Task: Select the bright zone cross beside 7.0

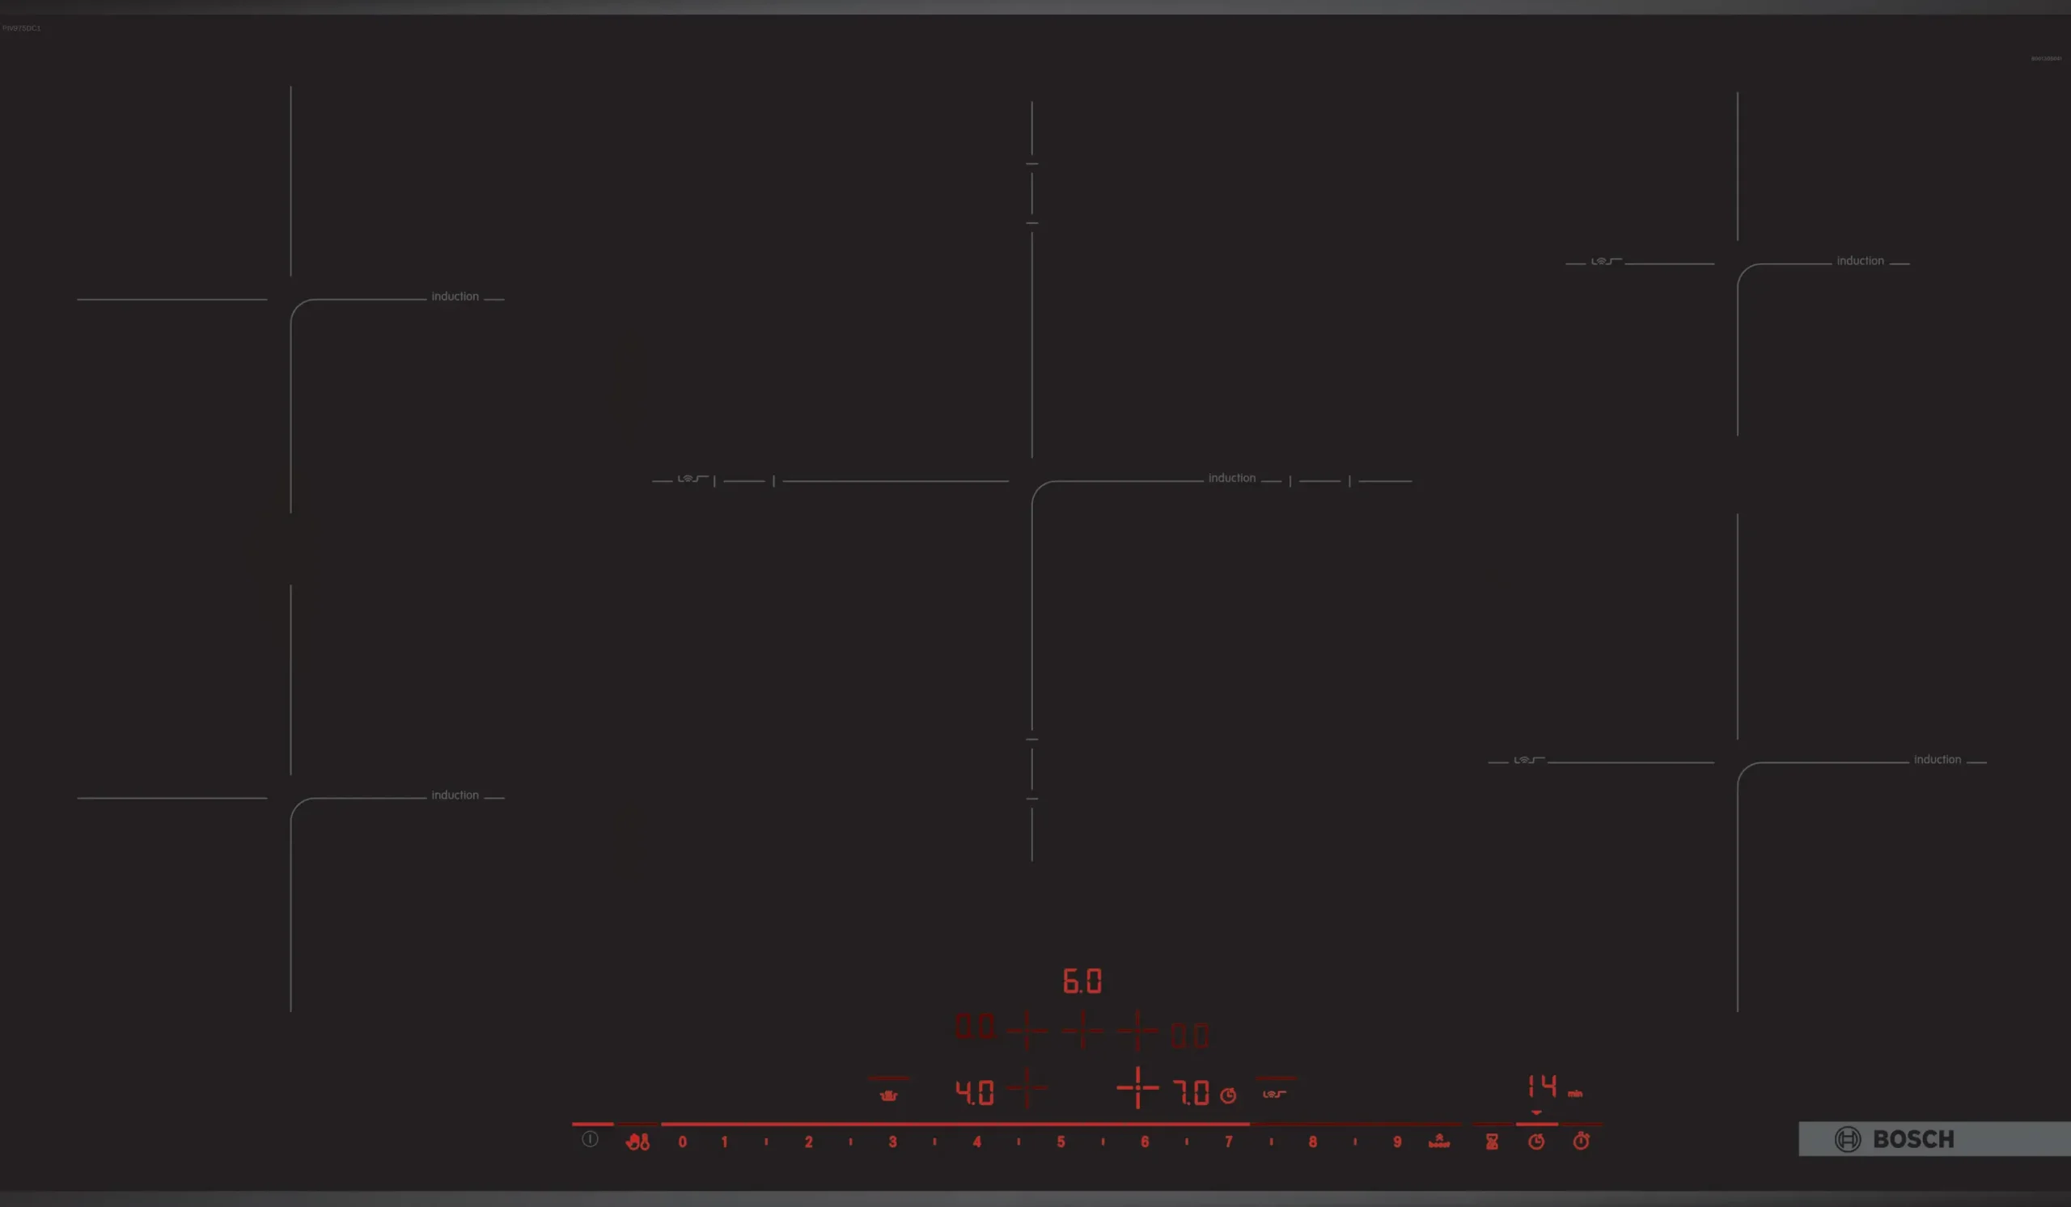Action: [1137, 1088]
